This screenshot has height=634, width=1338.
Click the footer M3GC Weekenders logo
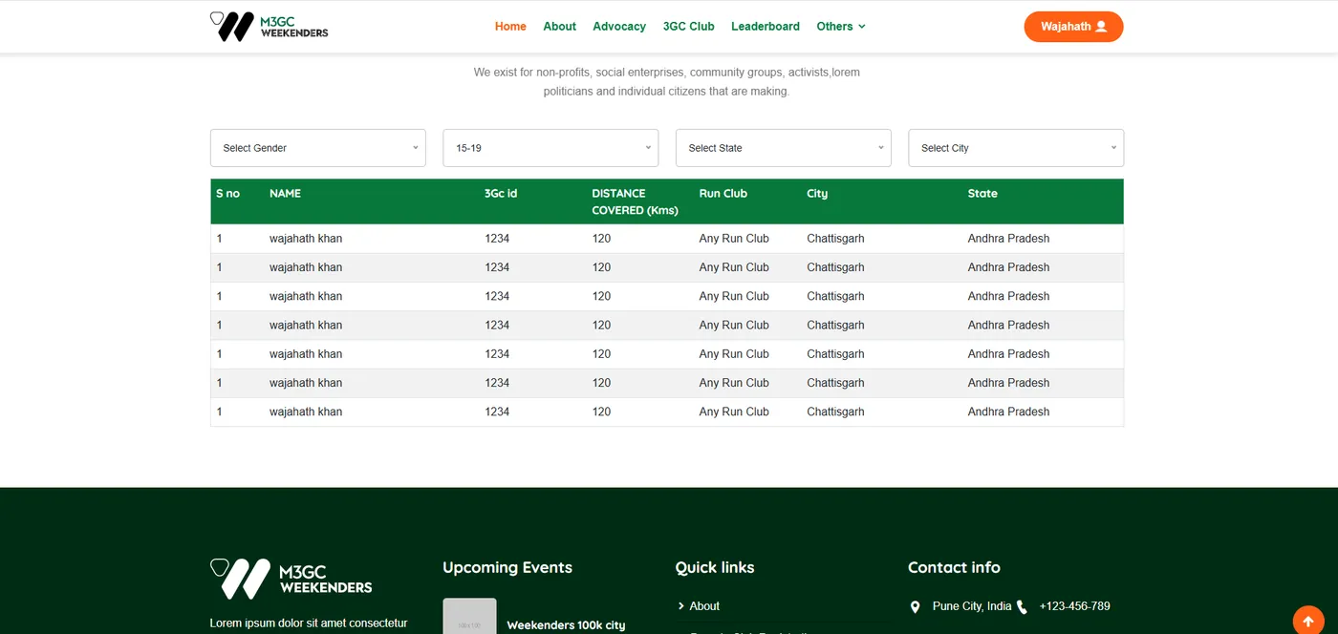tap(291, 579)
